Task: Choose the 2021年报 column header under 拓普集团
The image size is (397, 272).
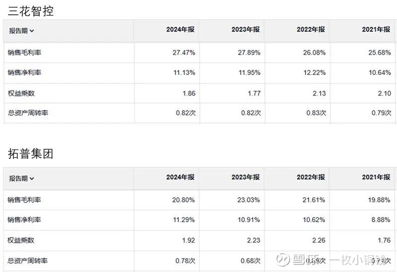Action: [376, 177]
